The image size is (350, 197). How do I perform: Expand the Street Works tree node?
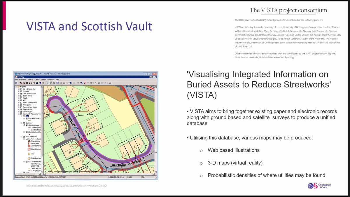[19, 96]
